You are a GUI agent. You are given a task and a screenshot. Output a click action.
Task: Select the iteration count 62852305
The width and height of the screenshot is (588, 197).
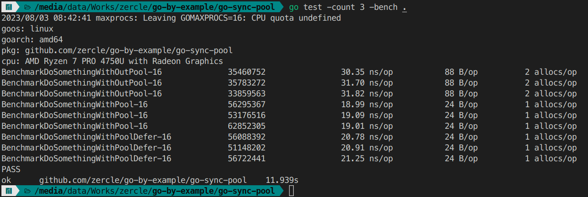point(247,126)
